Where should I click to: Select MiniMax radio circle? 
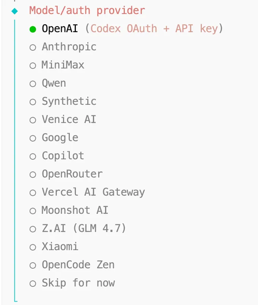coord(33,65)
